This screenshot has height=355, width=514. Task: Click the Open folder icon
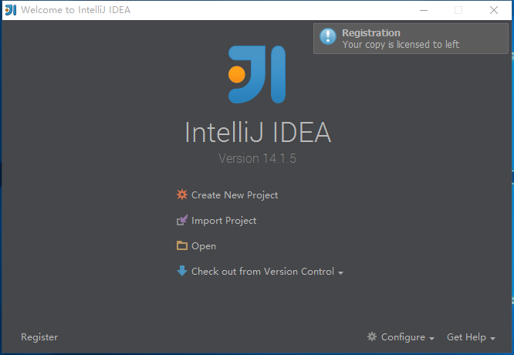click(182, 245)
